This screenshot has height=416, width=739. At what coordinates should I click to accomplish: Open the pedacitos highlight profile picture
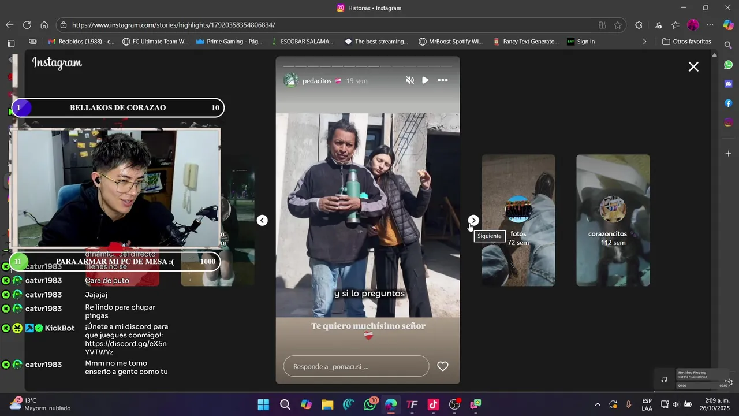(x=291, y=80)
